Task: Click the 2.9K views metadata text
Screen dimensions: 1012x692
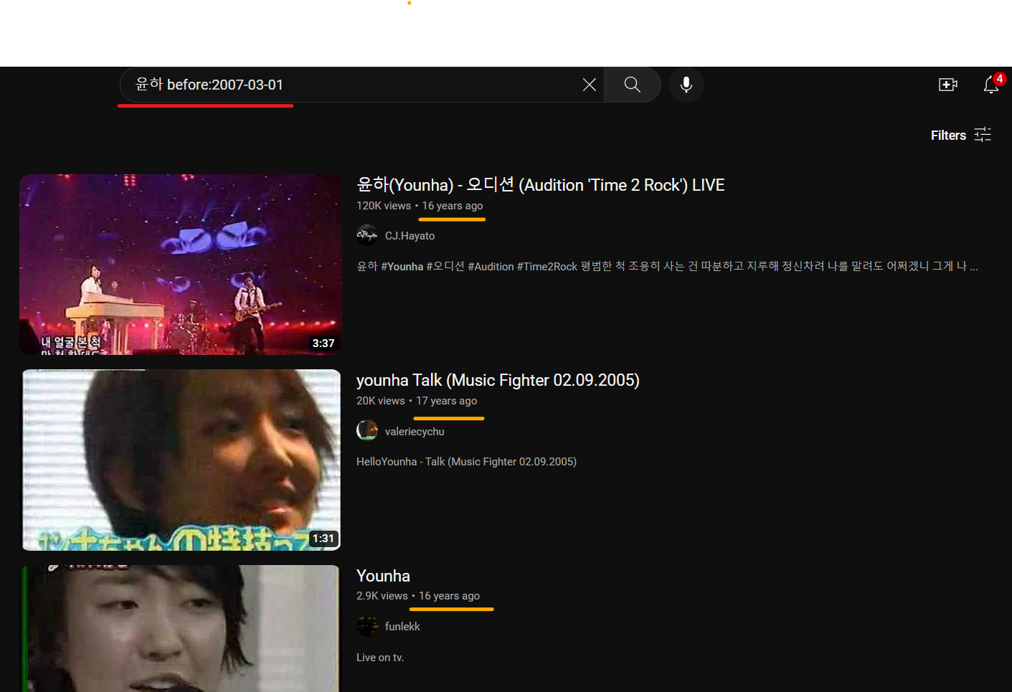Action: [382, 595]
